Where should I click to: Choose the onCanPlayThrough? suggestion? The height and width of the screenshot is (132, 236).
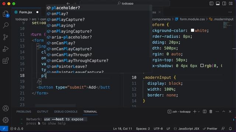[x=98, y=55]
